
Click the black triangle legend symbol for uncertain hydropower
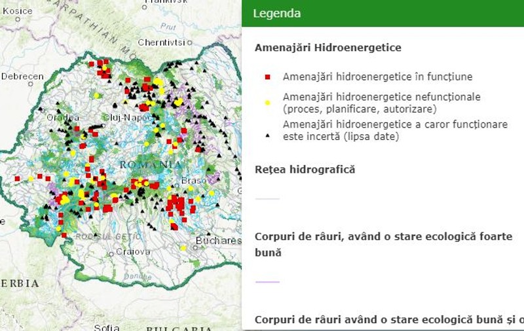click(267, 136)
